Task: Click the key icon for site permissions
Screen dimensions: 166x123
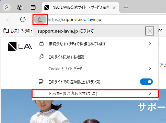Action: [41, 57]
